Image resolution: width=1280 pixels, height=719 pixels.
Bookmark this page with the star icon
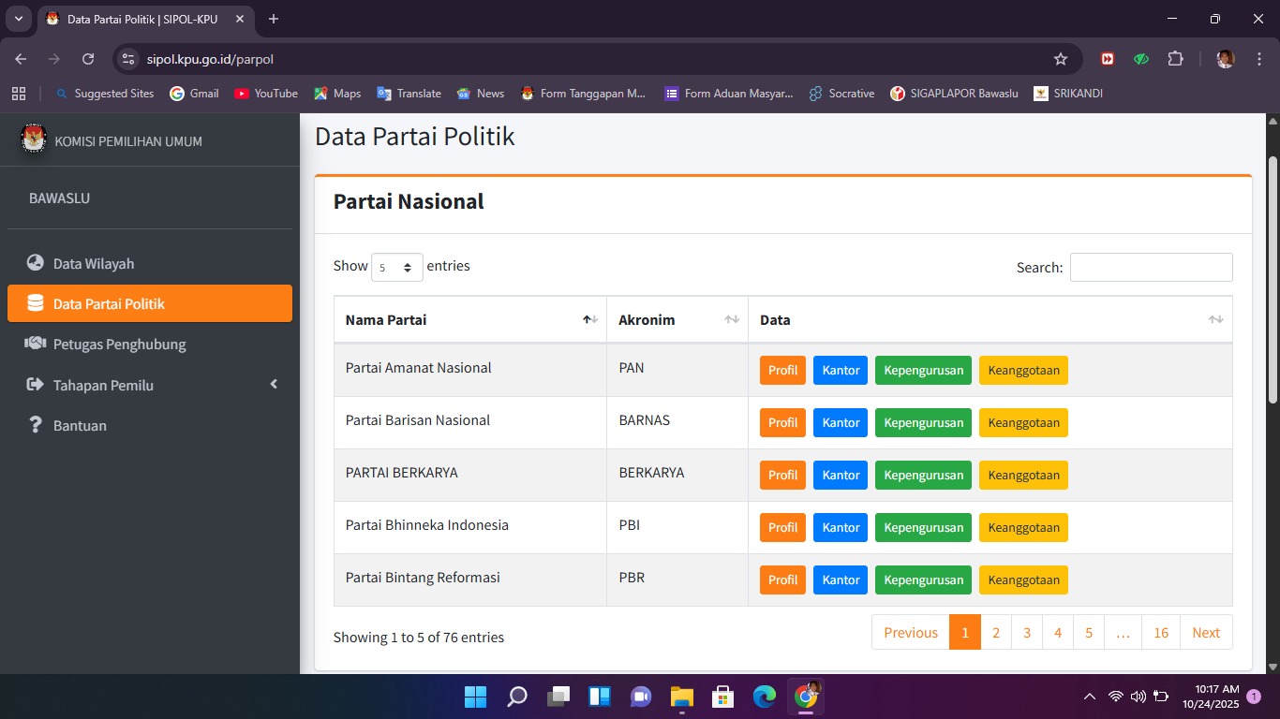(1061, 59)
